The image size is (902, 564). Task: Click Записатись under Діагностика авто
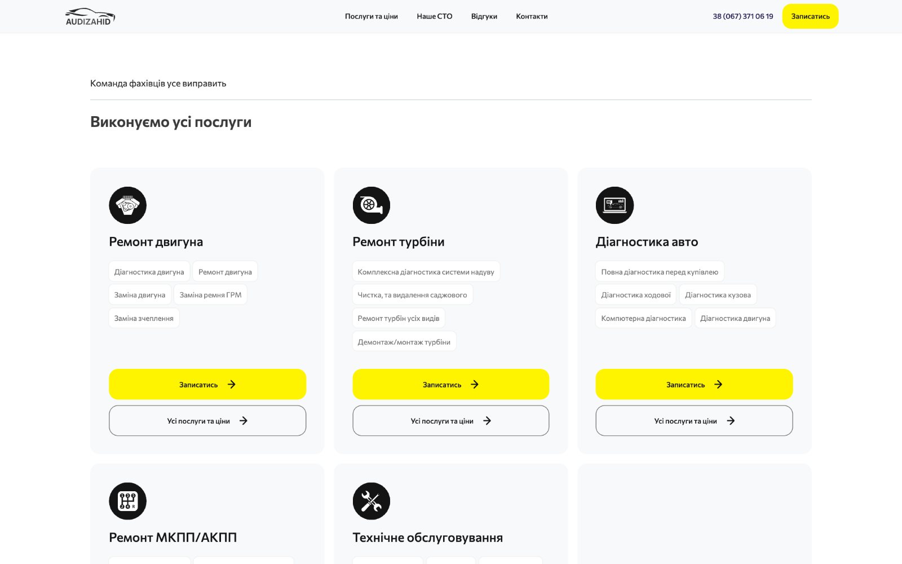click(x=694, y=384)
